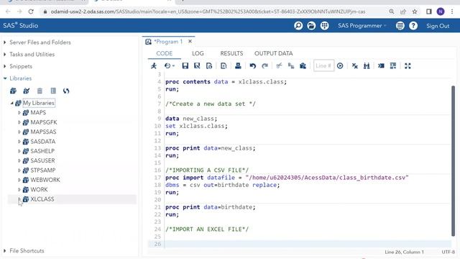Select the MAPSGFK library
This screenshot has width=460, height=259.
tap(44, 122)
